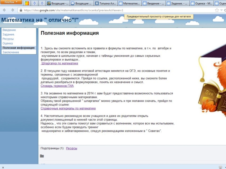This screenshot has height=169, width=226.
Task: Close the bottom add-on bar with X
Action: click(3, 167)
